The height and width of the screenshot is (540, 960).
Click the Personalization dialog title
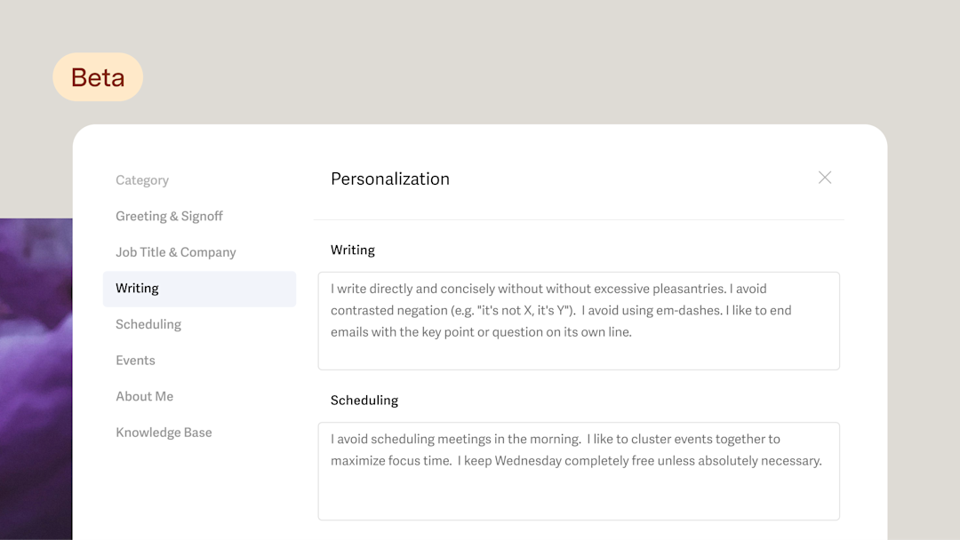point(390,179)
